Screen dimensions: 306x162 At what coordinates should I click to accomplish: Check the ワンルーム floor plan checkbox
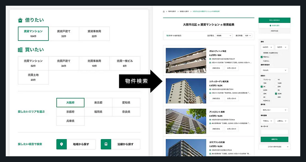point(261,79)
